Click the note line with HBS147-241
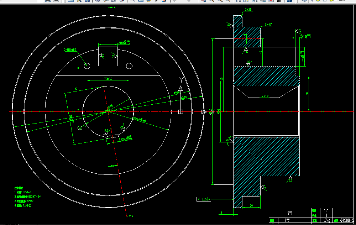This screenshot has width=356, height=225. tap(28, 197)
